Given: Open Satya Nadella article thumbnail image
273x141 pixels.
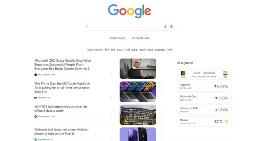Looking at the screenshot, I should pos(138,68).
